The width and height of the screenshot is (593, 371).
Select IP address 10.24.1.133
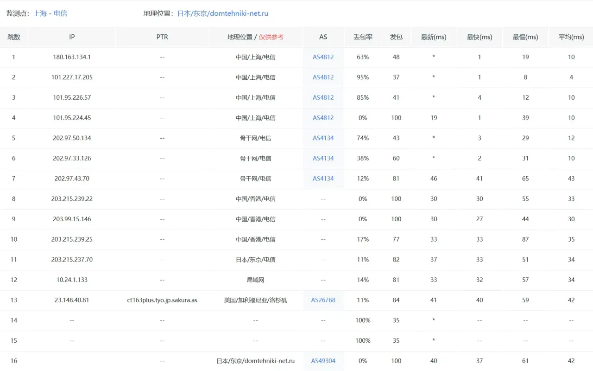point(72,280)
